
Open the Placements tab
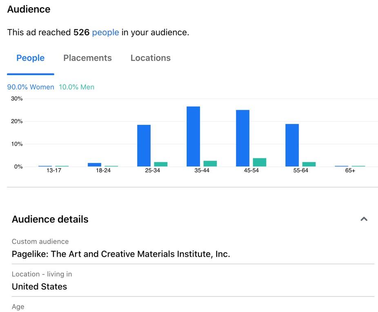coord(87,58)
